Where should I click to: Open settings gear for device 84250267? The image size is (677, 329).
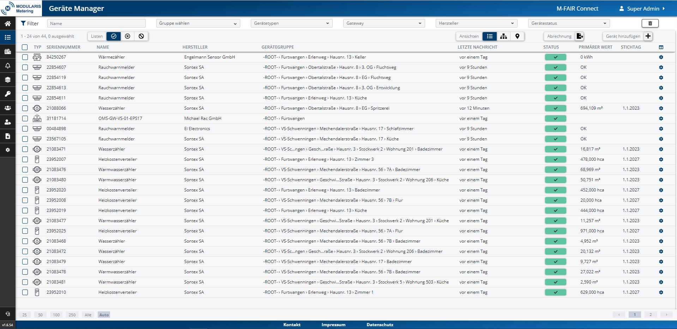click(x=661, y=57)
